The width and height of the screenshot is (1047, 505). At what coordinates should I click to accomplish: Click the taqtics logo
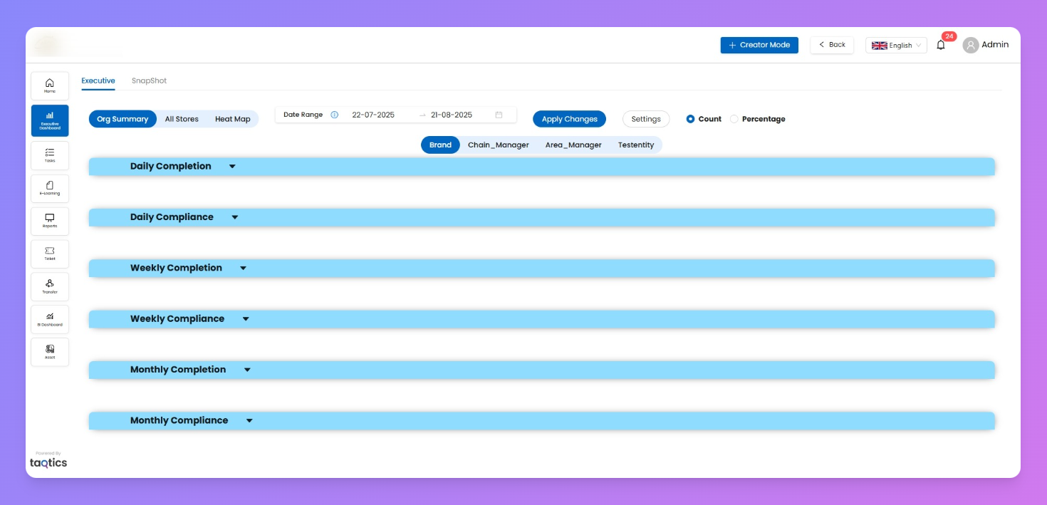click(48, 462)
